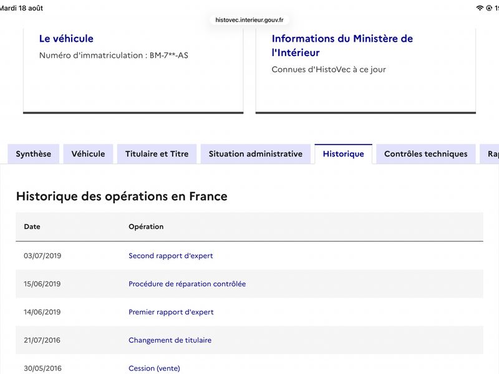Click the Opération column header
The width and height of the screenshot is (499, 374).
pyautogui.click(x=146, y=227)
